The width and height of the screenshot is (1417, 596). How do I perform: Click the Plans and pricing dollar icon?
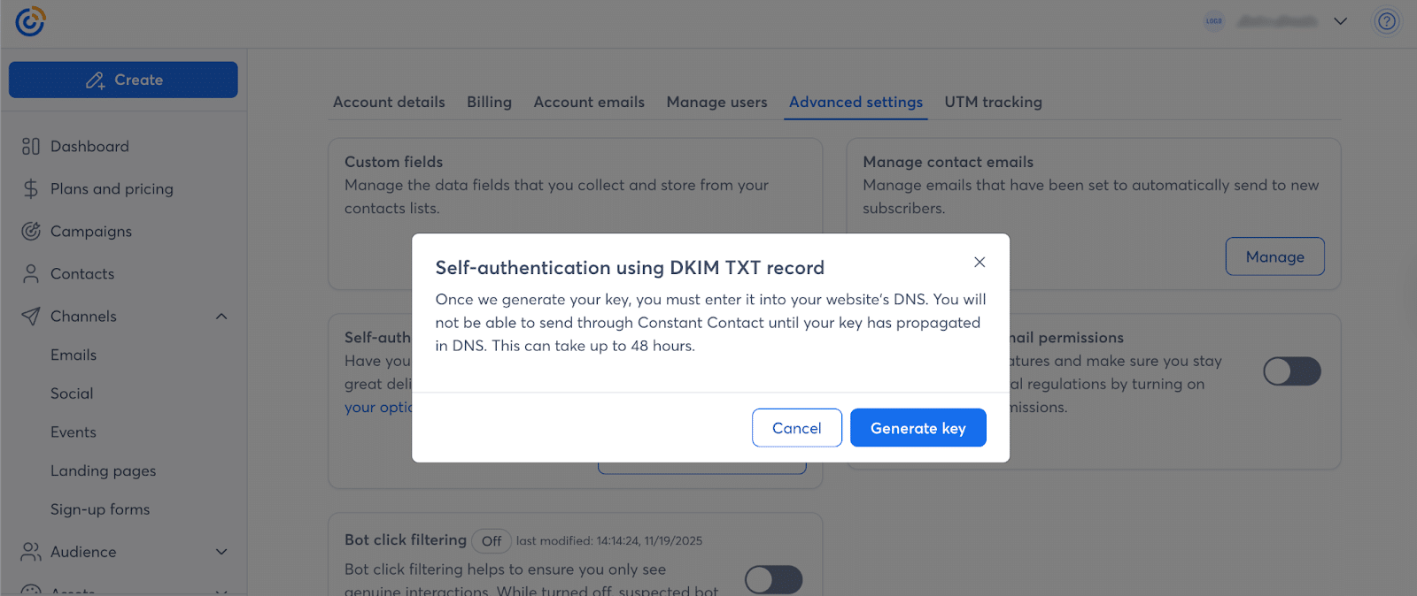pyautogui.click(x=31, y=189)
